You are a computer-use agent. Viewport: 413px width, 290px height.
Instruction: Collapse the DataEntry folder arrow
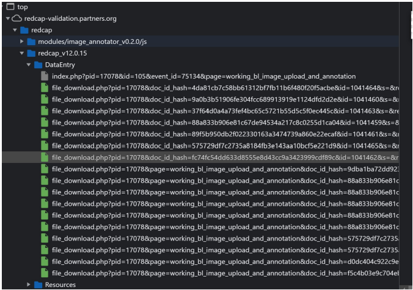(x=29, y=65)
